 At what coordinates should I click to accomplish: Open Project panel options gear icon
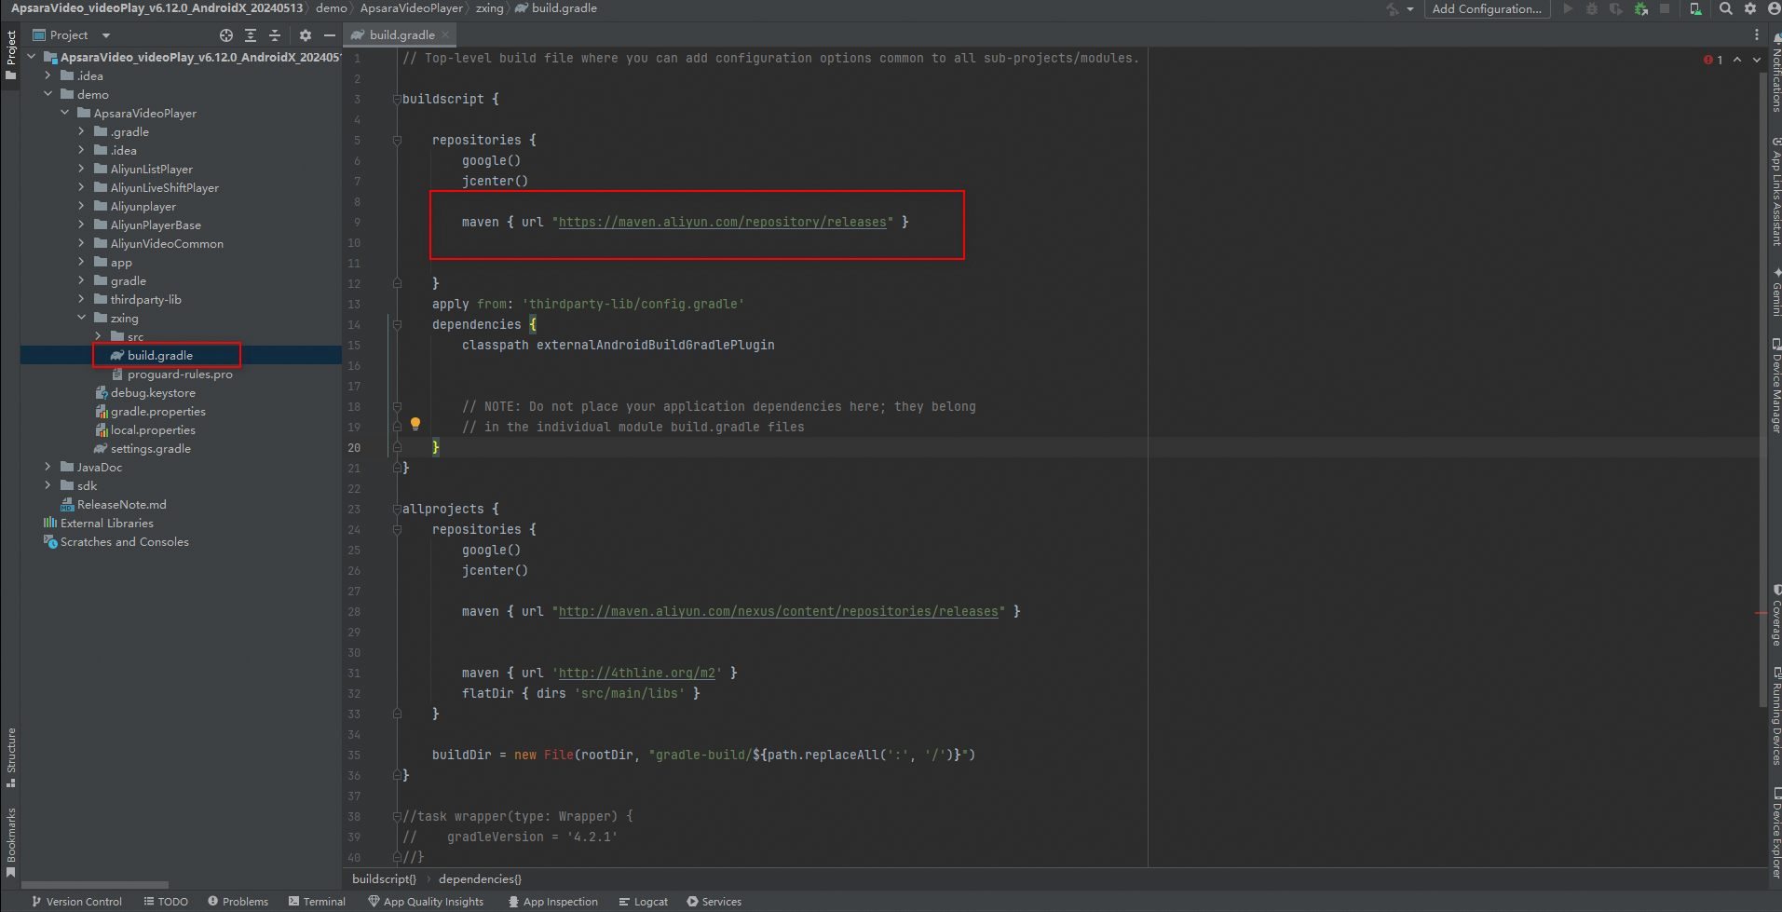(306, 35)
